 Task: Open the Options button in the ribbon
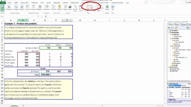point(107,7)
